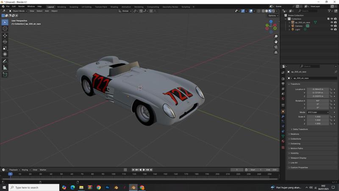
Task: Pick the Move tool
Action: click(5, 35)
